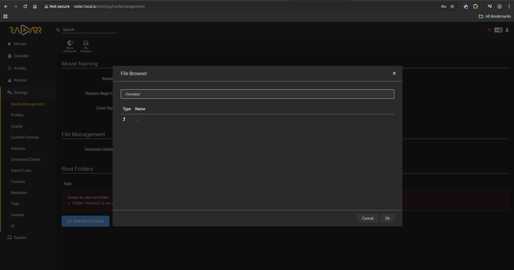Click the browser home icon
514x270 pixels.
[x=35, y=6]
